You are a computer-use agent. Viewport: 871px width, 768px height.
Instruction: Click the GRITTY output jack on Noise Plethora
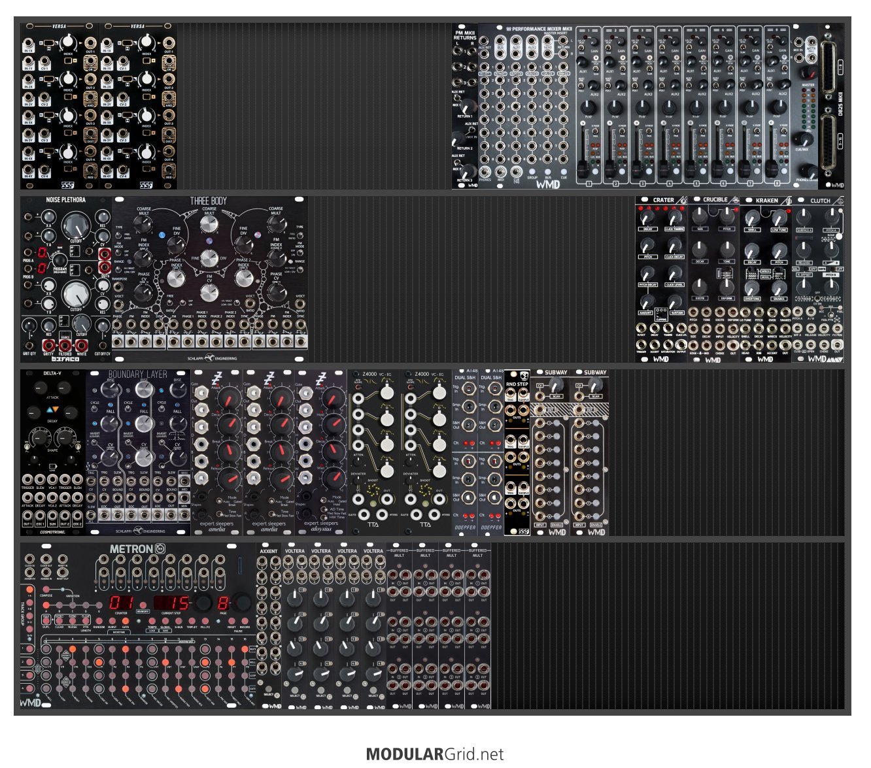click(x=48, y=345)
